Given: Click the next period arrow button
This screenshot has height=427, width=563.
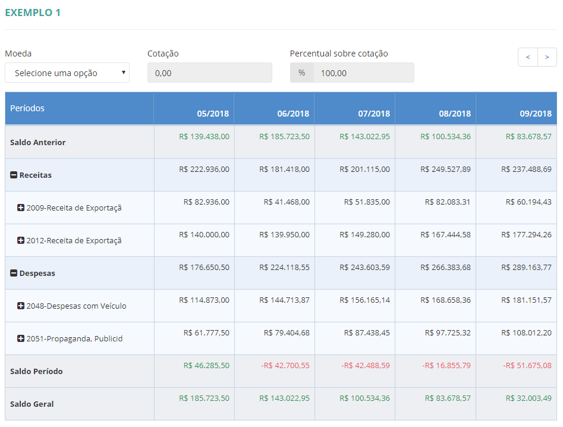Looking at the screenshot, I should point(547,57).
